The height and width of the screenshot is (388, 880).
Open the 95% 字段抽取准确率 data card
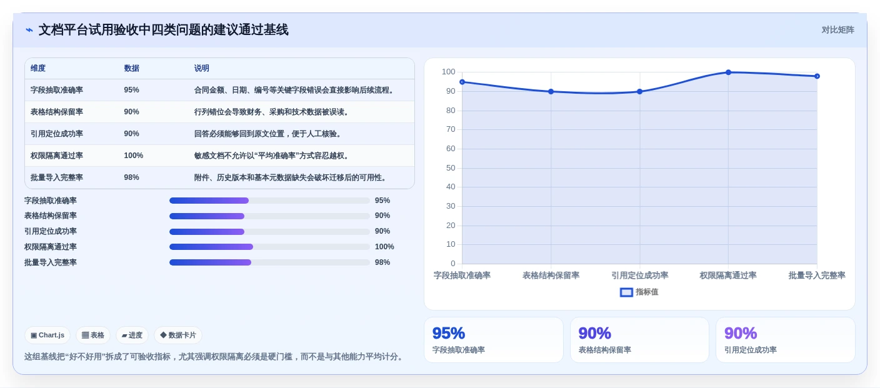[x=494, y=340]
